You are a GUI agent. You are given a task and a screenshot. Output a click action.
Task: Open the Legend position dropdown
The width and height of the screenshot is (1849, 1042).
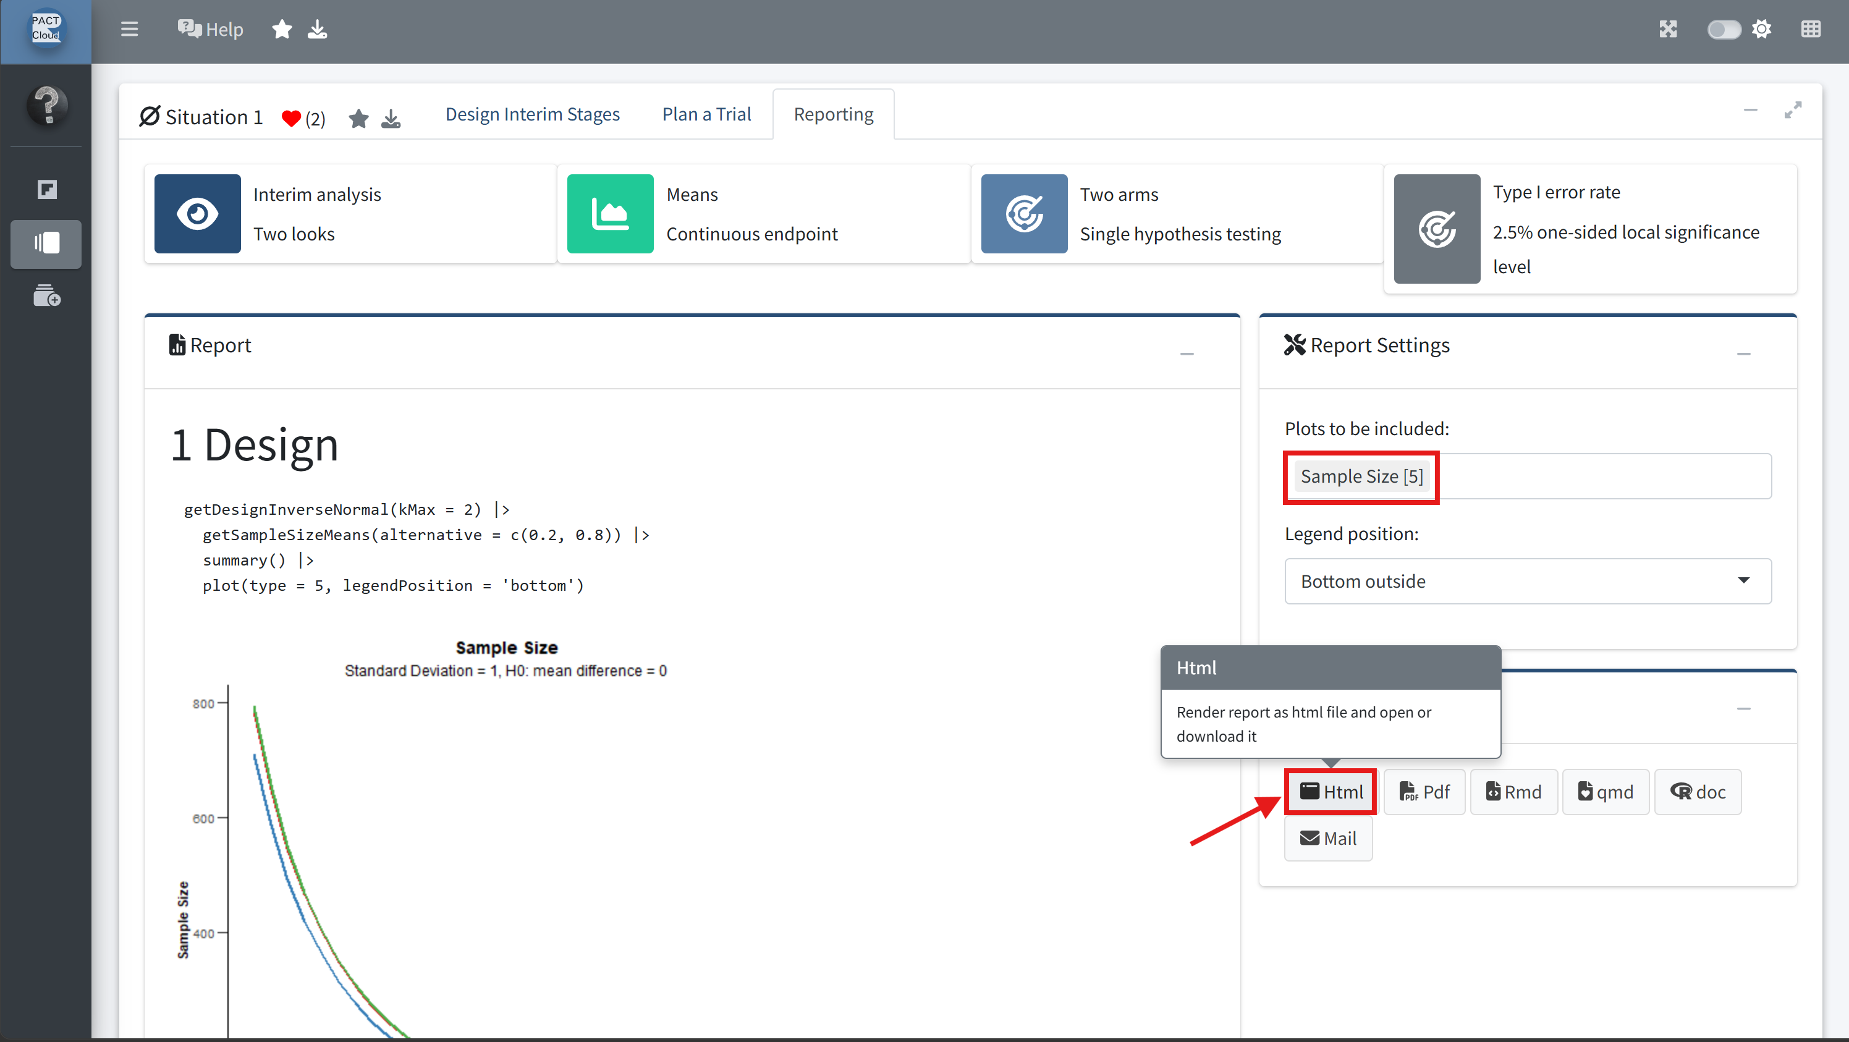[1528, 582]
